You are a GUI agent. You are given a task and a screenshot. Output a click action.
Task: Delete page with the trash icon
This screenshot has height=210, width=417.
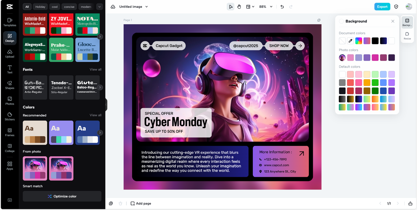[121, 203]
